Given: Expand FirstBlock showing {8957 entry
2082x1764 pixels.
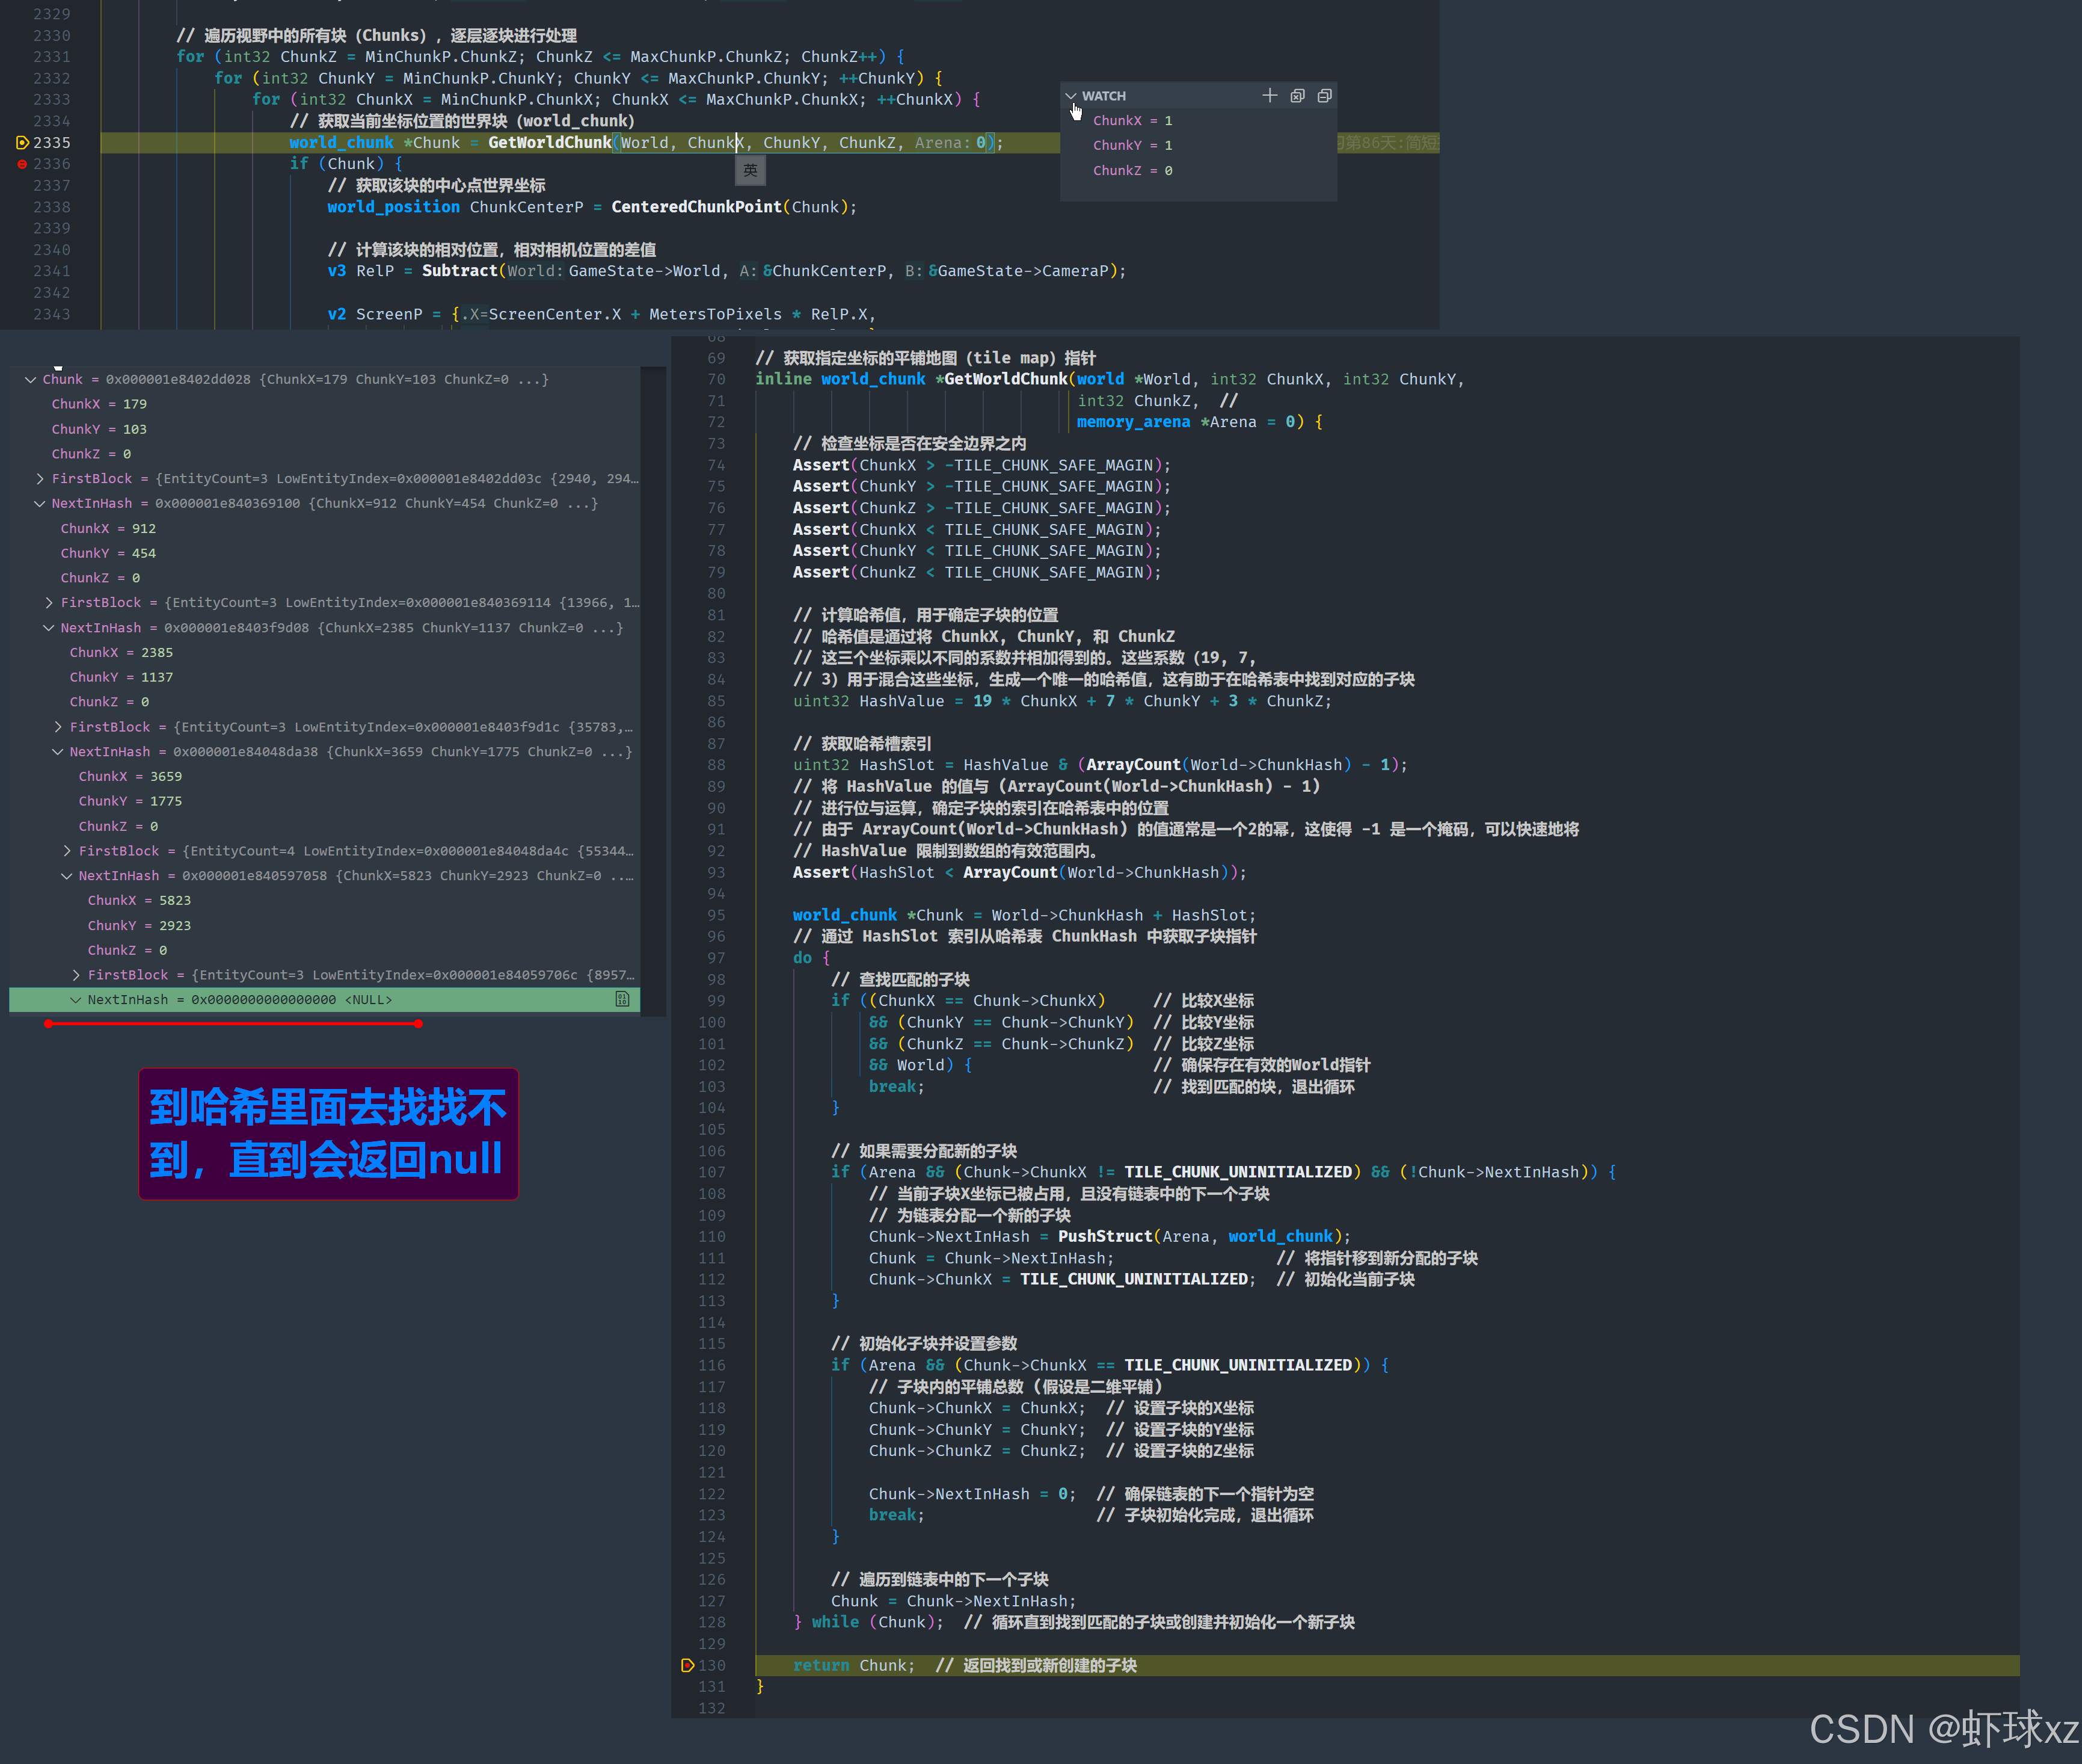Looking at the screenshot, I should (76, 974).
